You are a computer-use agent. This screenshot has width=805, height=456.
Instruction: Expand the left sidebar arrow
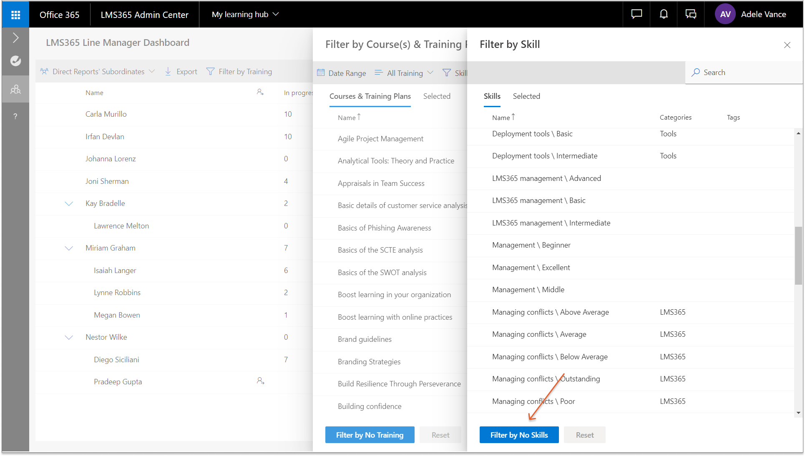15,38
